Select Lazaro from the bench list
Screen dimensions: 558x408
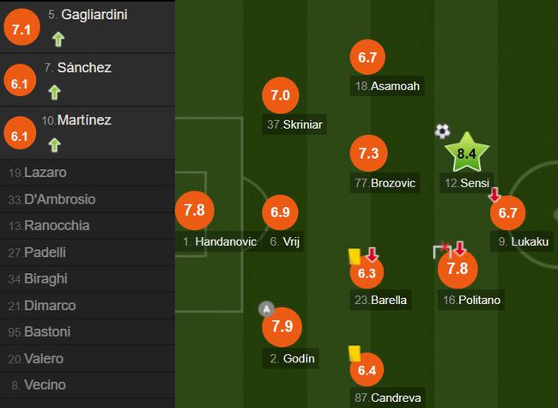[x=88, y=173]
